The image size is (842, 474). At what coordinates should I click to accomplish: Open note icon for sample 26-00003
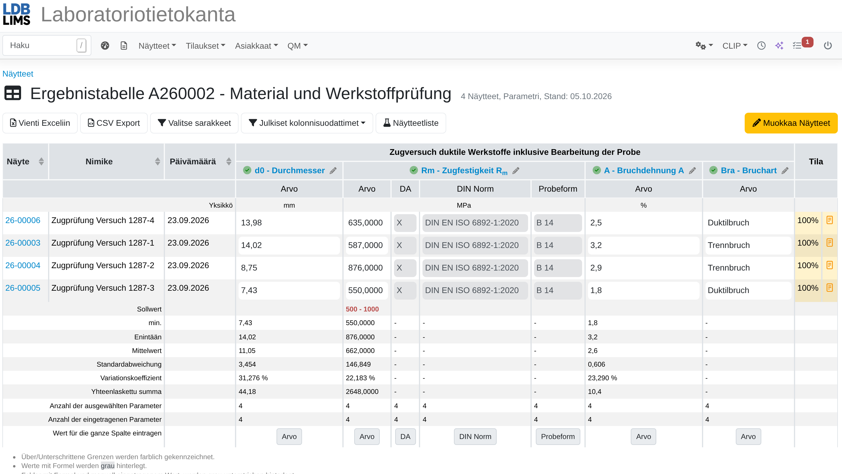point(830,243)
